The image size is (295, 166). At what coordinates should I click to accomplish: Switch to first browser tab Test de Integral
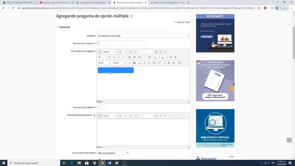19,3
